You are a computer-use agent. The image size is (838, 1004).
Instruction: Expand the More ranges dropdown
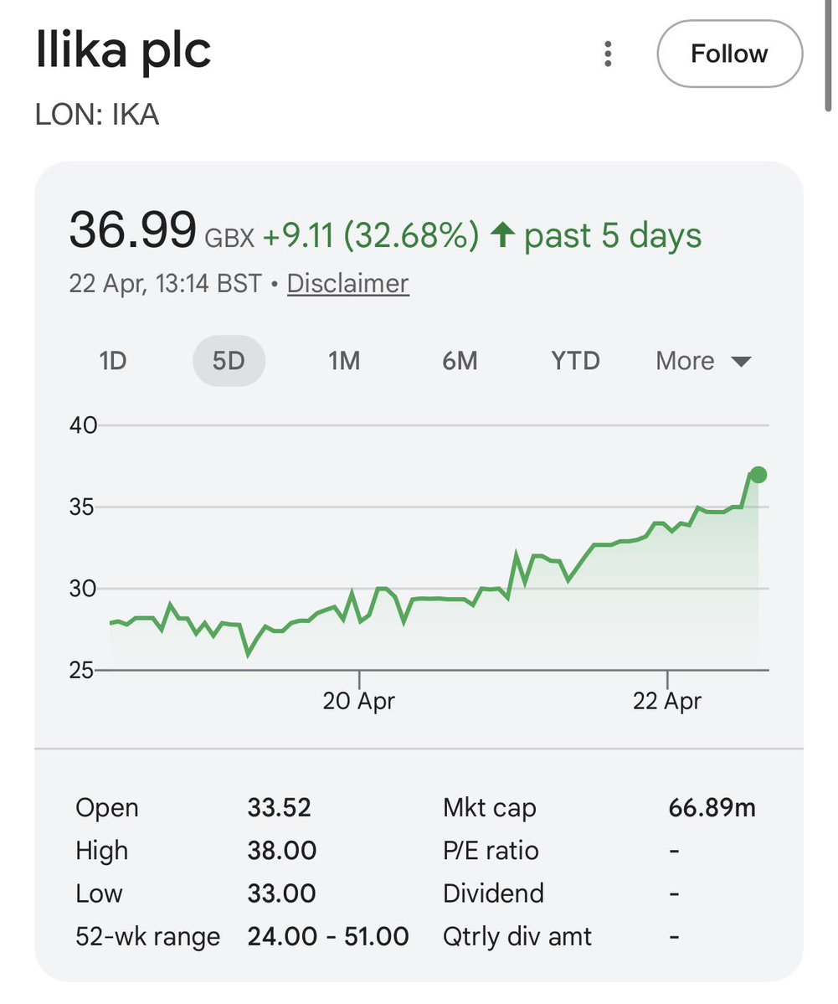703,361
